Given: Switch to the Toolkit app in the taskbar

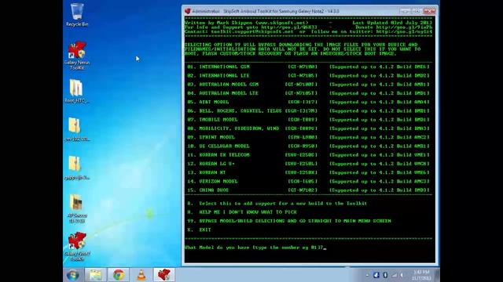Looking at the screenshot, I should tap(164, 275).
